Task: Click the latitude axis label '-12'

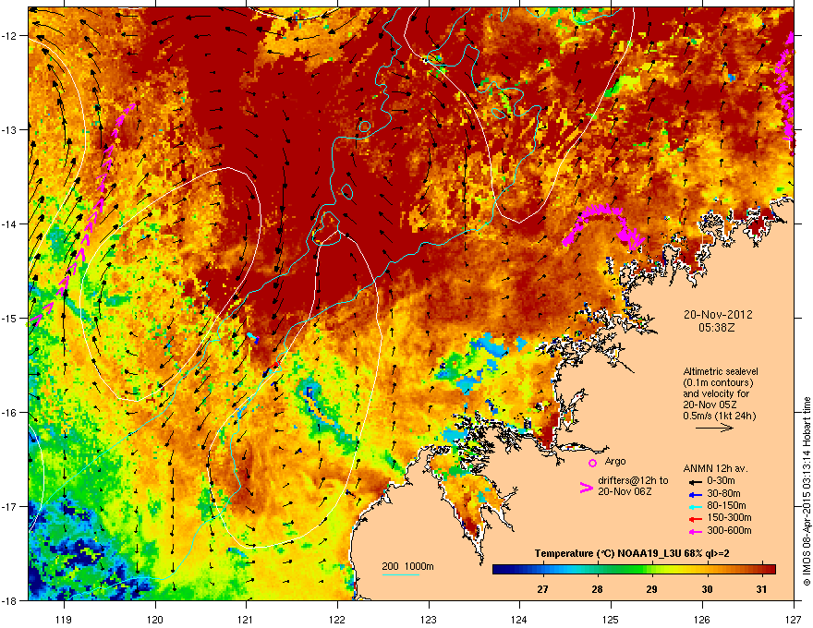Action: 9,35
